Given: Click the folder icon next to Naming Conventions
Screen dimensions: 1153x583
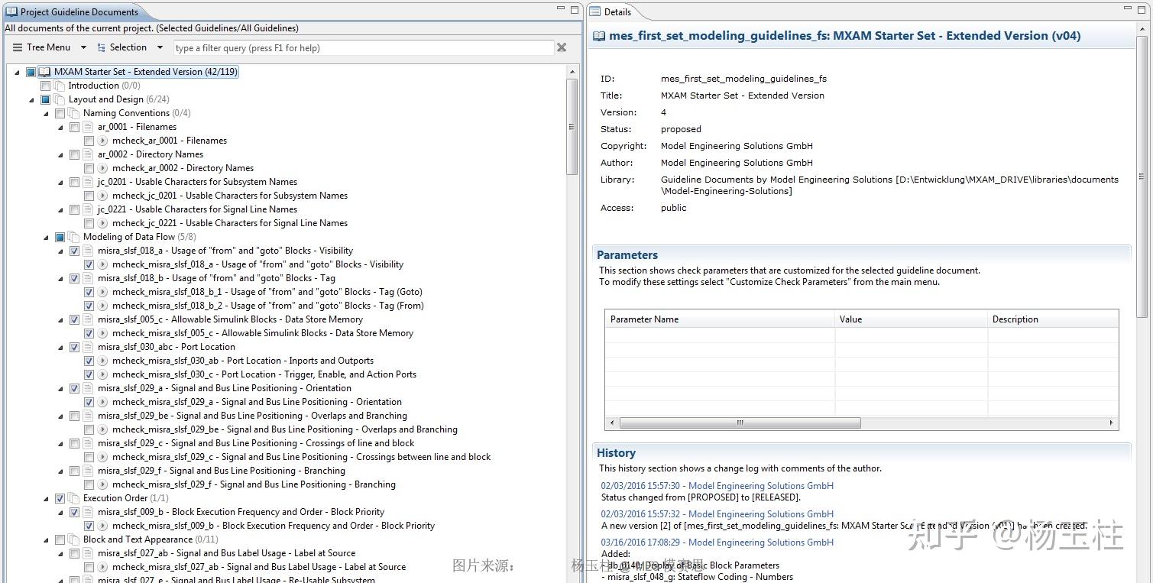Looking at the screenshot, I should [74, 112].
